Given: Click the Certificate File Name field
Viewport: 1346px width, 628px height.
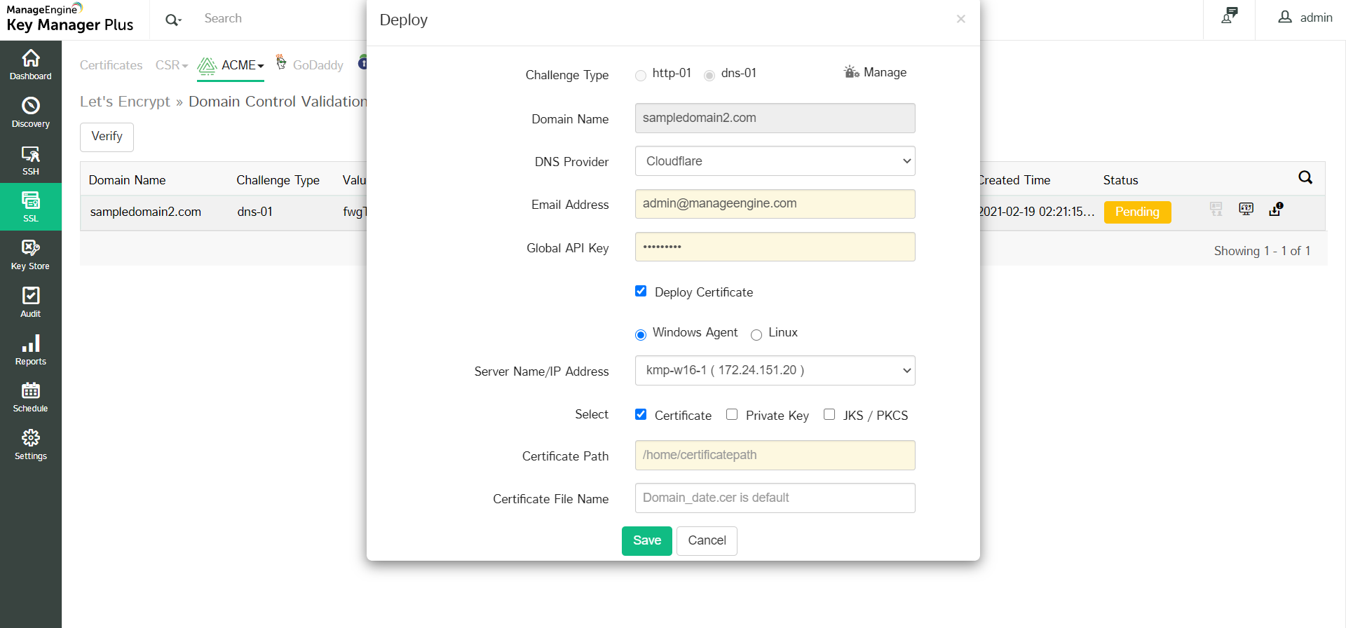Looking at the screenshot, I should pyautogui.click(x=775, y=498).
